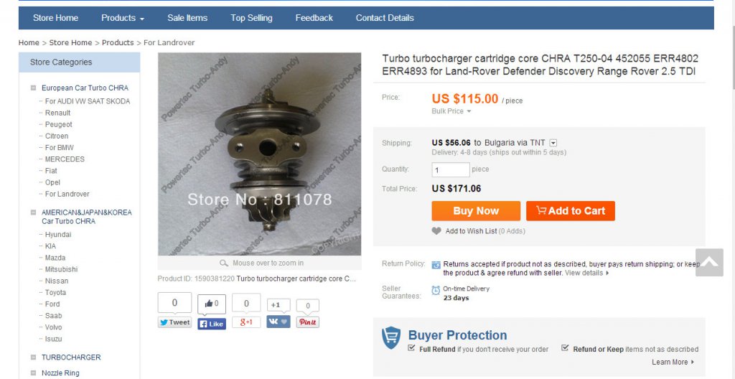Share via Google +1 button
735x379 pixels.
[x=246, y=322]
